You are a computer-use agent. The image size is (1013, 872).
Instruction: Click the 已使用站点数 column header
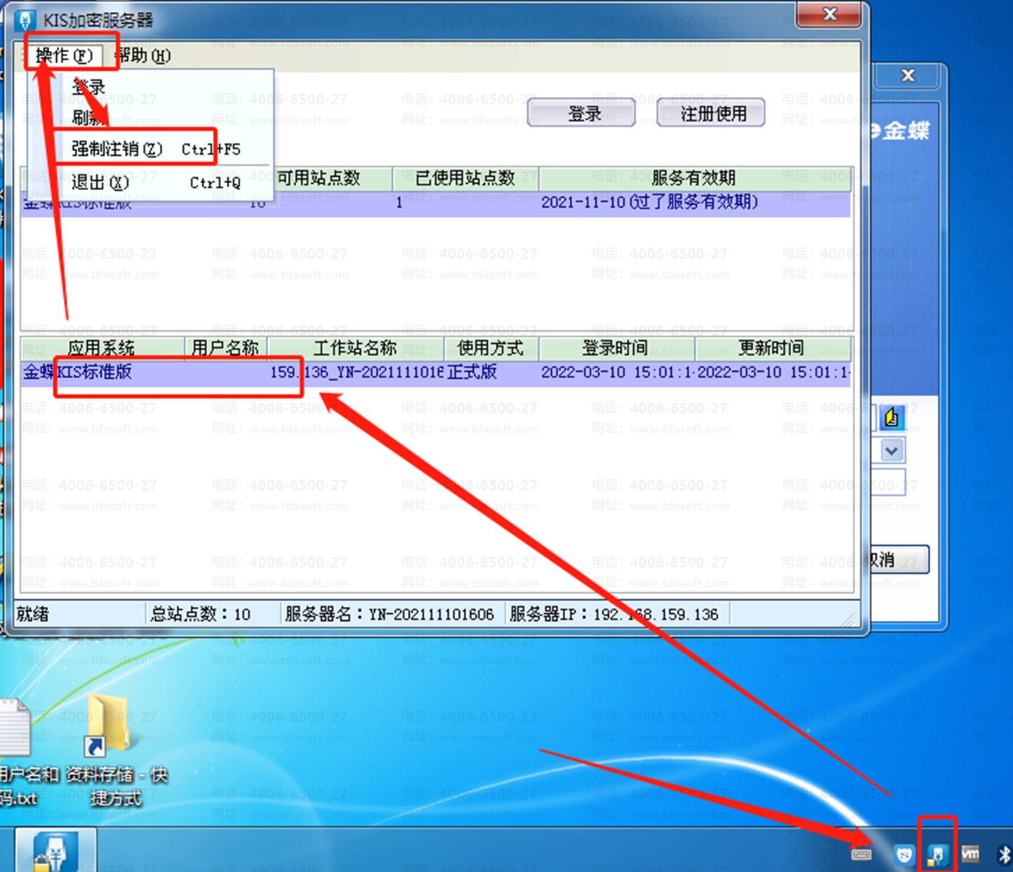tap(465, 178)
